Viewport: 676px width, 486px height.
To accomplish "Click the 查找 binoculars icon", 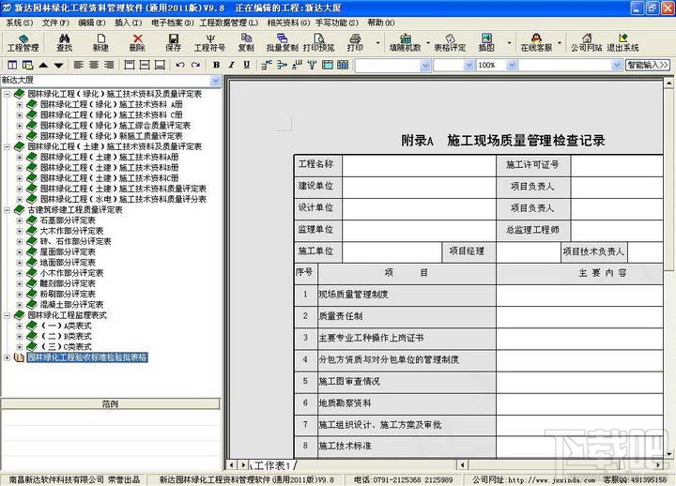I will 64,42.
